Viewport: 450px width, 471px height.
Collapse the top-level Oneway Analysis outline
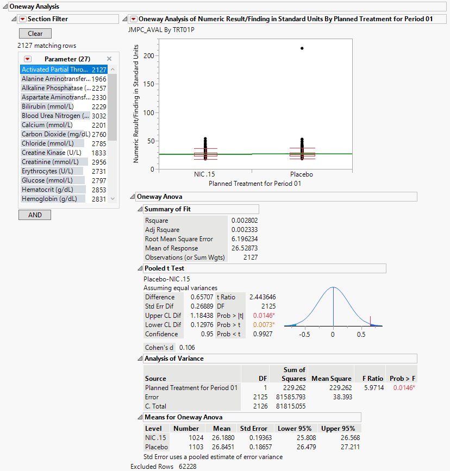pos(5,7)
